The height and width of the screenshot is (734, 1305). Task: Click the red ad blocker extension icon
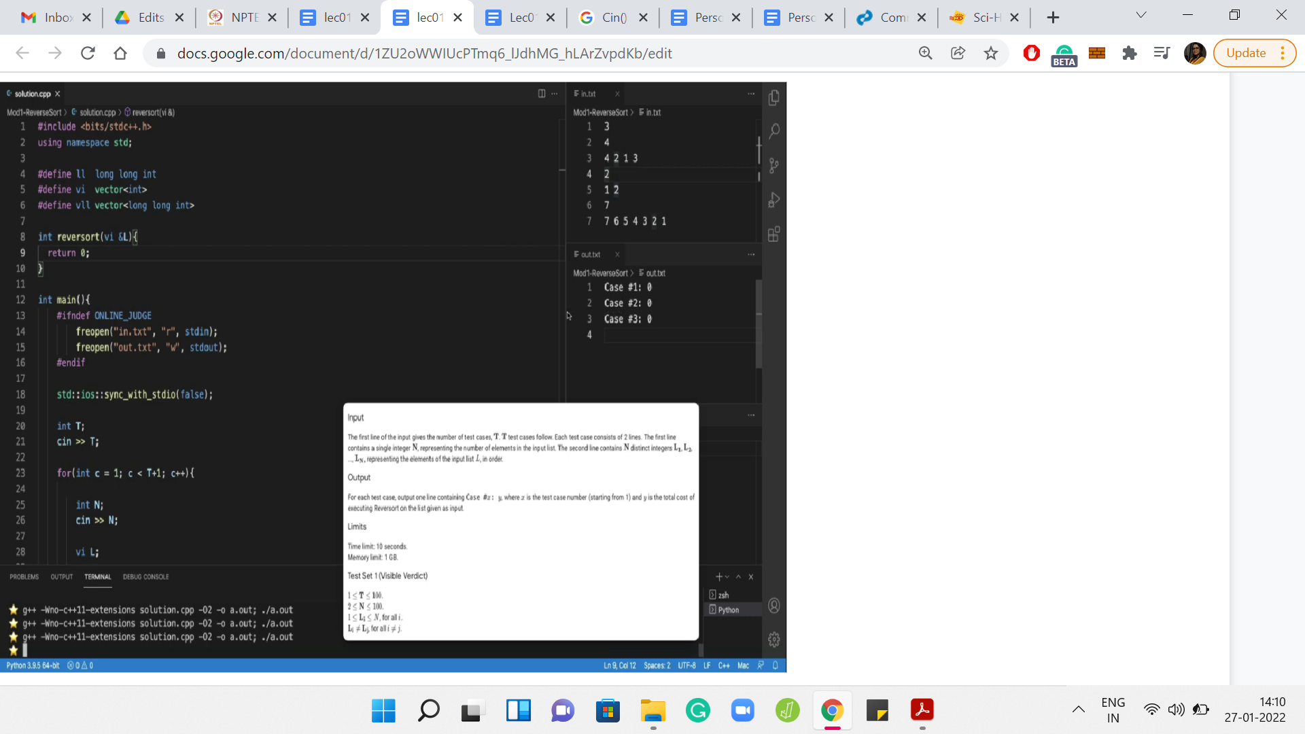1031,53
